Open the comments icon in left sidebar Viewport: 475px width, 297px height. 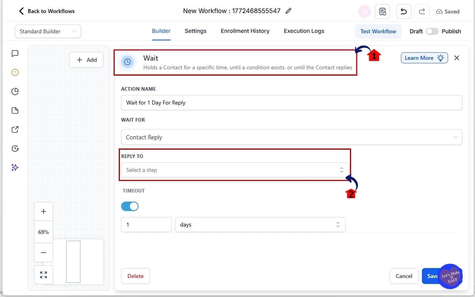tap(15, 53)
